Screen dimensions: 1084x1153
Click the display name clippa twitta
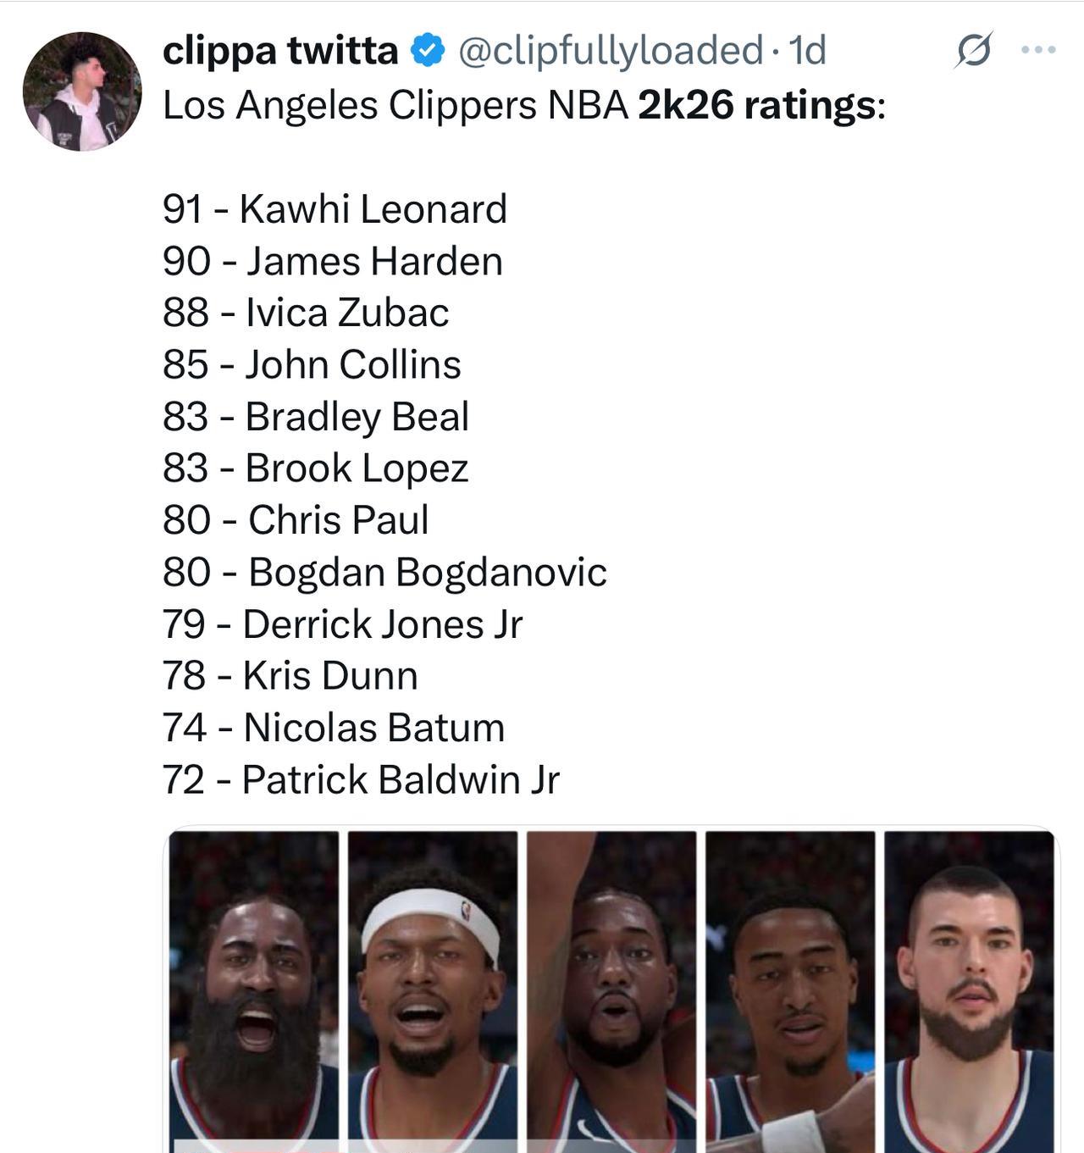[x=280, y=51]
